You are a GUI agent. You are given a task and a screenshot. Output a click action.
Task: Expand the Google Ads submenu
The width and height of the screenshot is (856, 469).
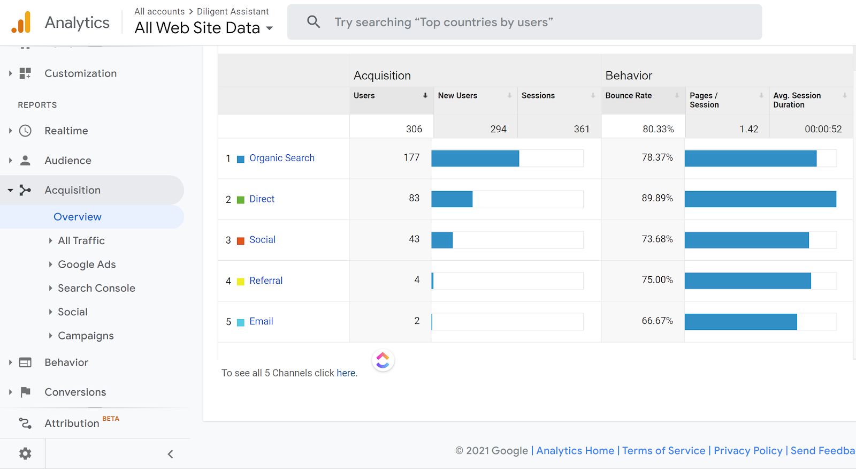coord(87,264)
